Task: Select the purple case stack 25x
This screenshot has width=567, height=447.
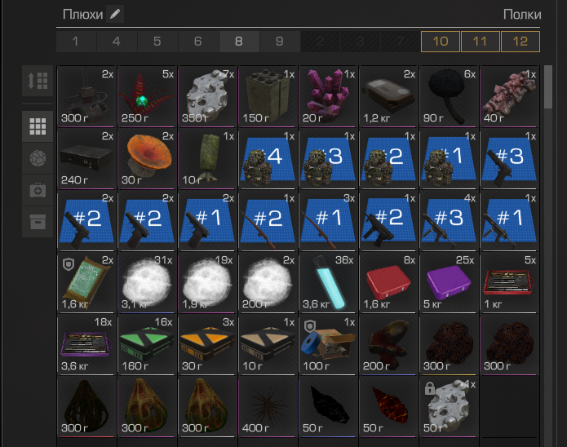Action: 449,282
